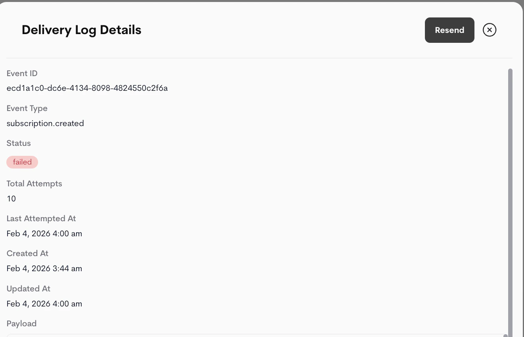Click the Delivery Log Details title

81,30
